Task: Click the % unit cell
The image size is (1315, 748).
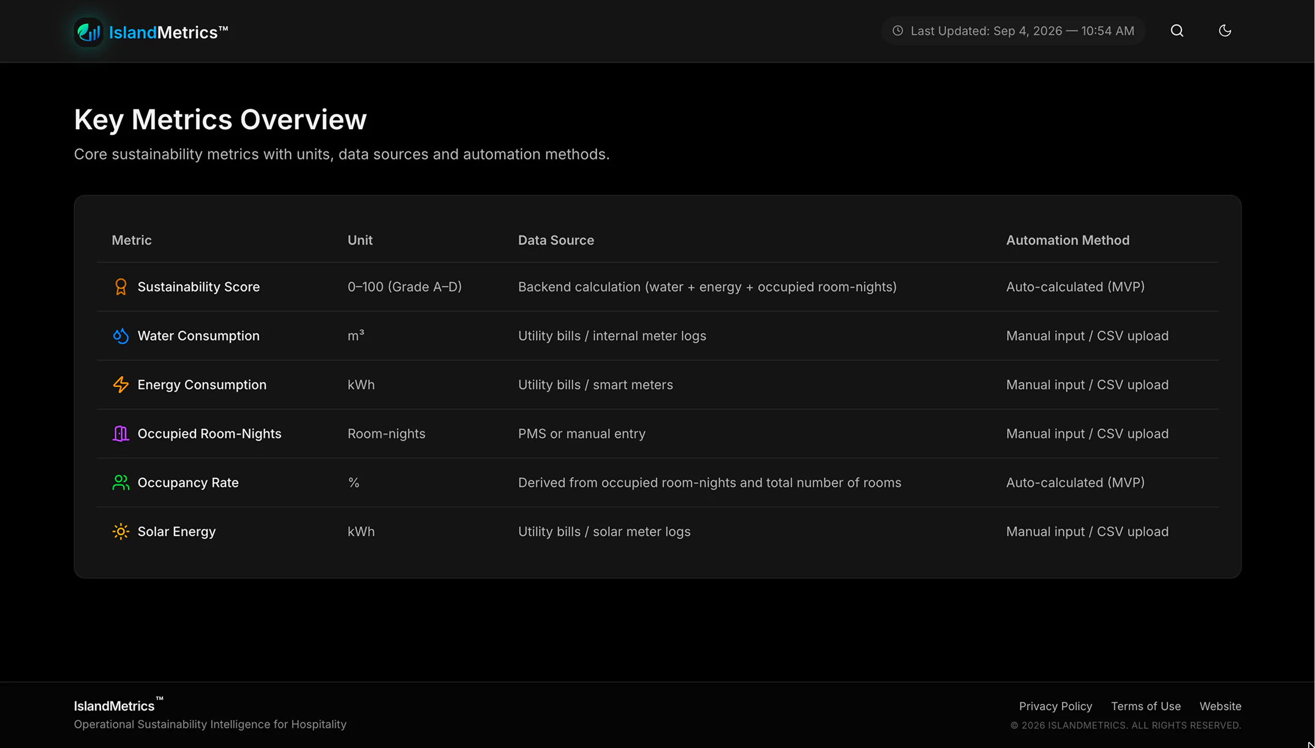Action: point(353,483)
